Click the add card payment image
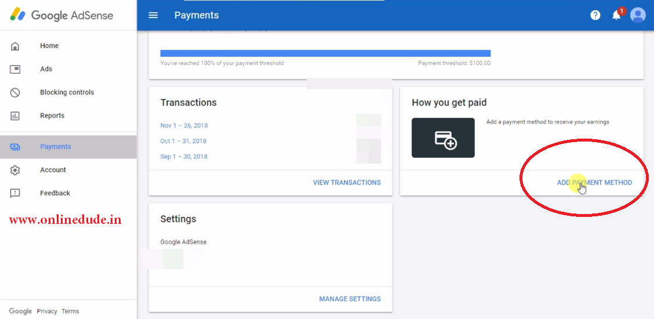This screenshot has height=319, width=654. (x=443, y=137)
